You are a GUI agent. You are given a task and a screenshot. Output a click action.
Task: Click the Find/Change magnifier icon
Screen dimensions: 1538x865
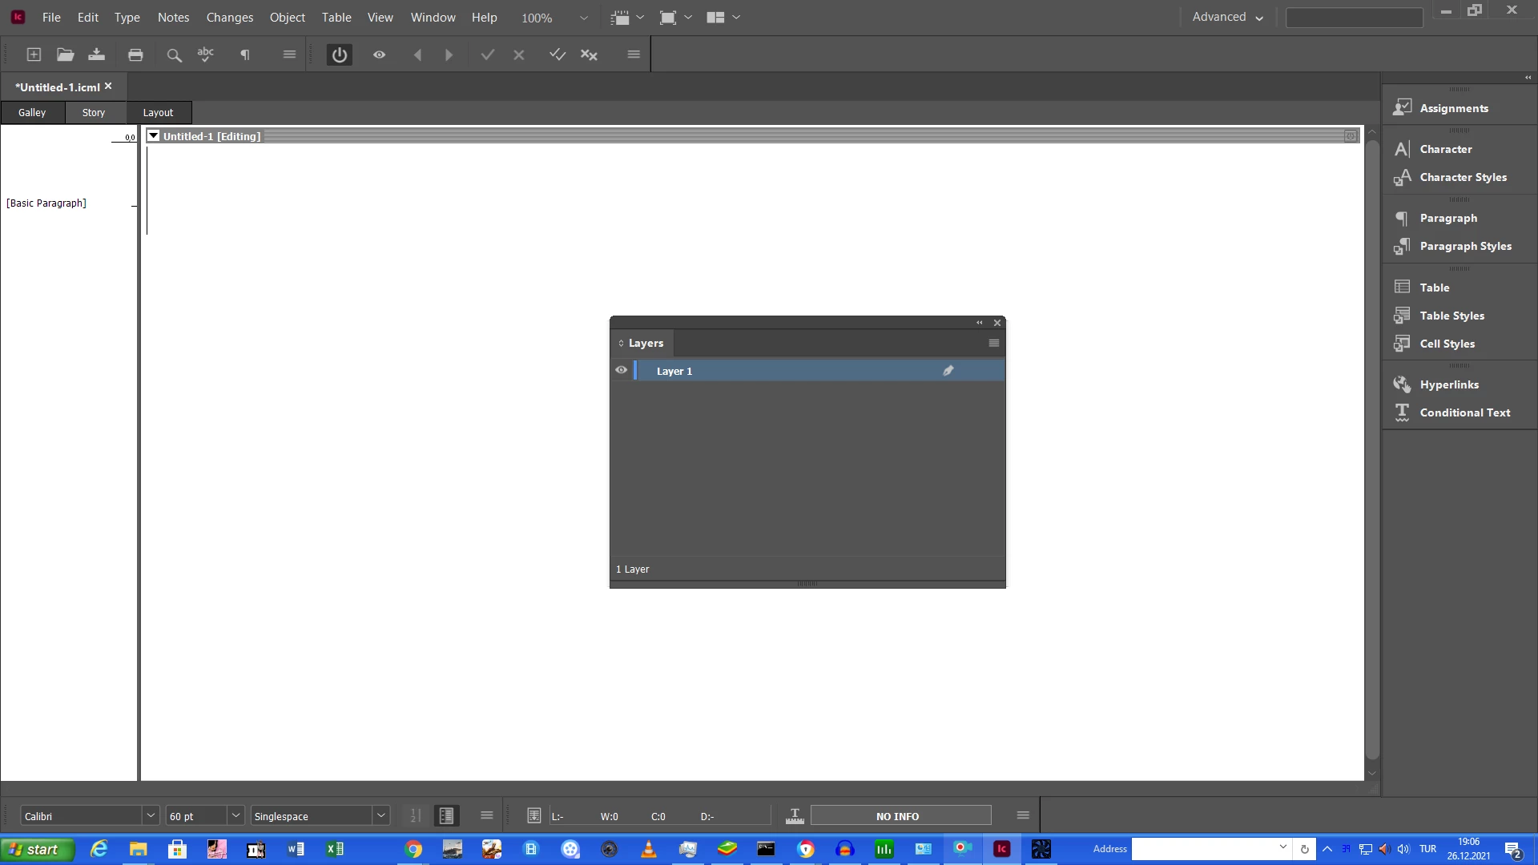click(174, 54)
